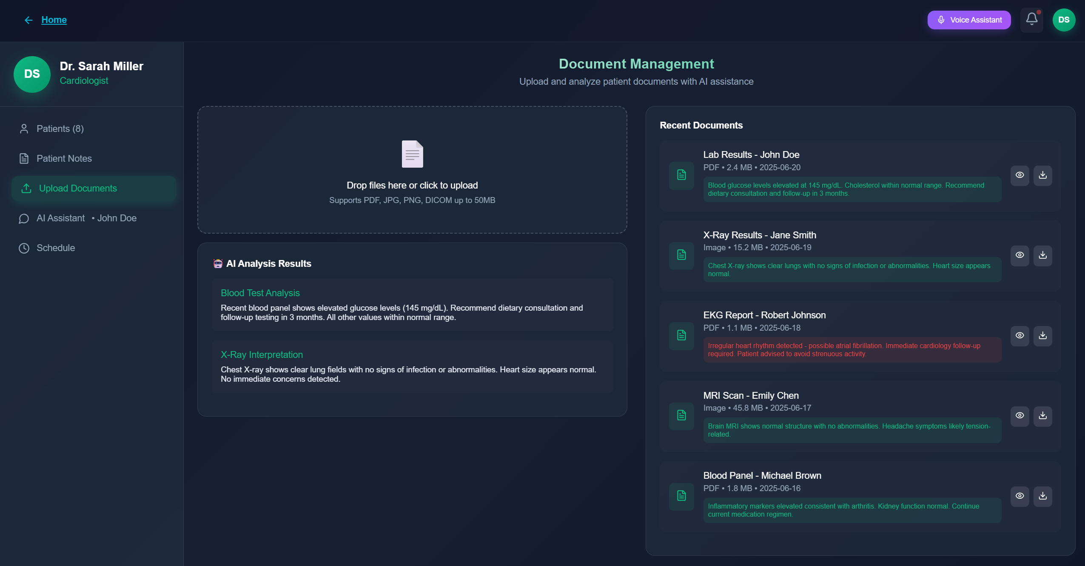Click the back arrow next to Home
This screenshot has height=566, width=1085.
pos(28,20)
